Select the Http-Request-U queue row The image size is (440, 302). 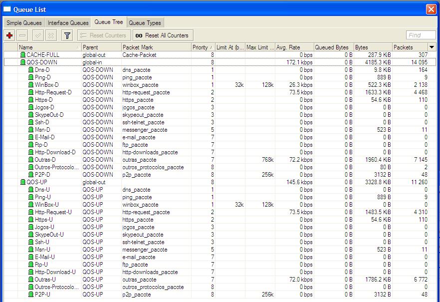pos(220,212)
